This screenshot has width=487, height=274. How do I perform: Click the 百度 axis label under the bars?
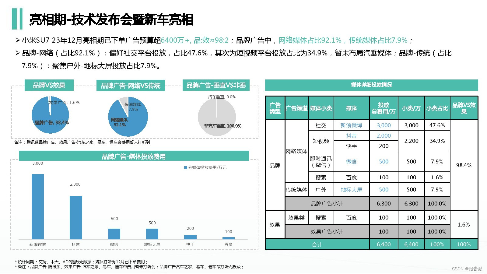229,244
